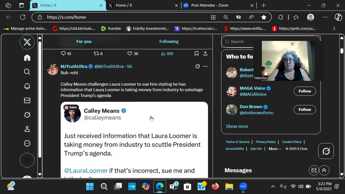Click the compose Post button in sidebar
This screenshot has width=345, height=194.
pyautogui.click(x=27, y=160)
